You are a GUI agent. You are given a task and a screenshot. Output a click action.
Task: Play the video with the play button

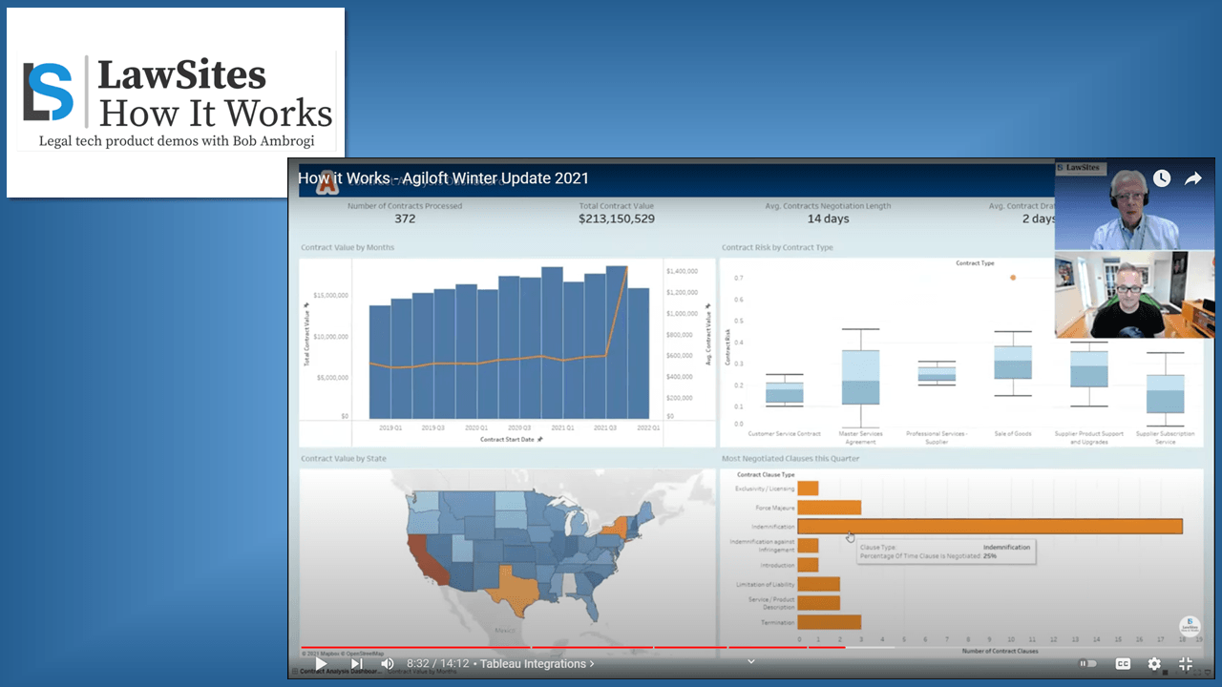coord(321,663)
